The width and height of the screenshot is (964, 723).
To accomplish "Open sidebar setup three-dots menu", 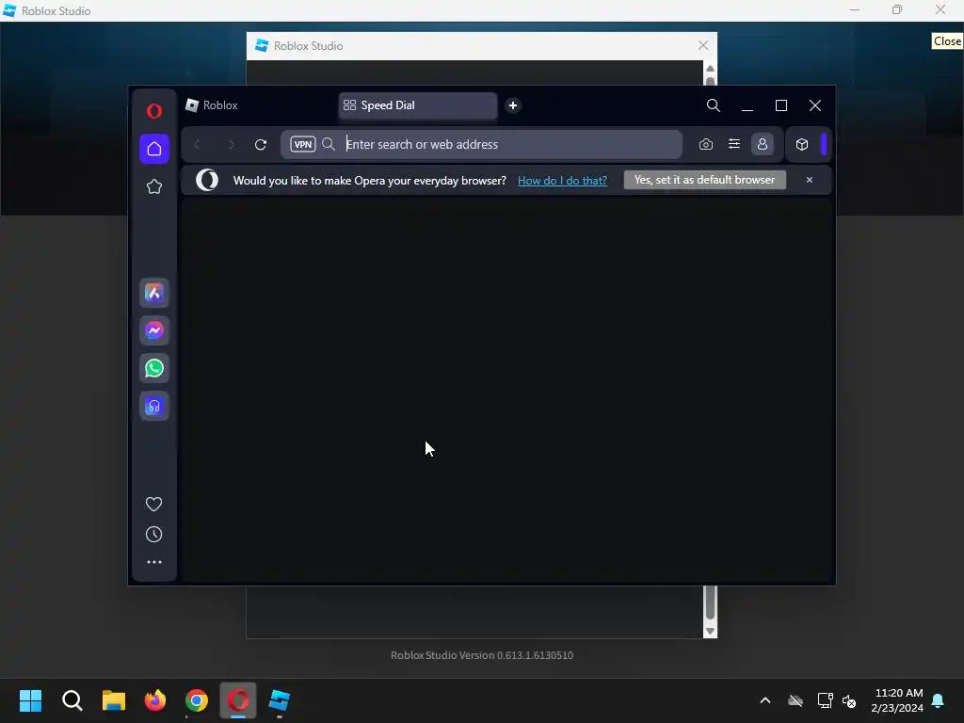I will (x=154, y=562).
